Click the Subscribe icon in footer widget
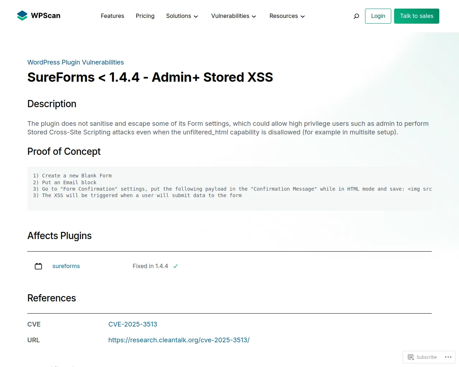This screenshot has width=459, height=367. pos(411,357)
